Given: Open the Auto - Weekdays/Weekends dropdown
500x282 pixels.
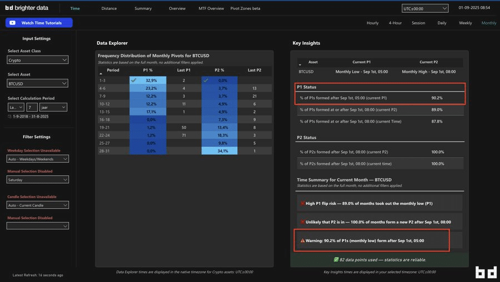Looking at the screenshot, I should (38, 159).
